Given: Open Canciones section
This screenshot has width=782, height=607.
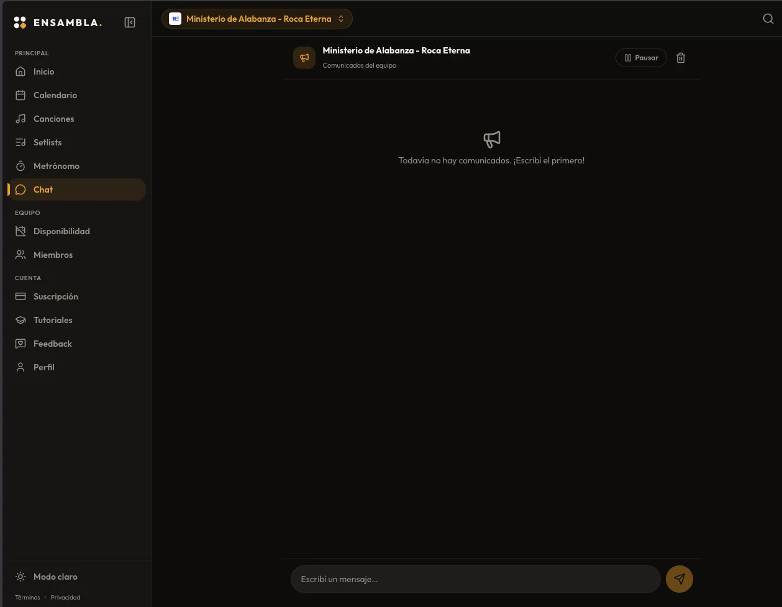Looking at the screenshot, I should [x=76, y=119].
